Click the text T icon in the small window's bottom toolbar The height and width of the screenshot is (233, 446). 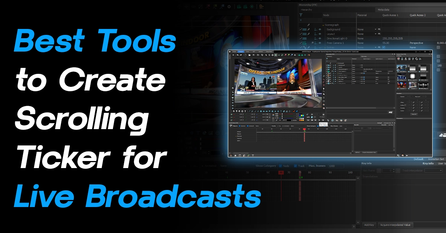(253, 155)
